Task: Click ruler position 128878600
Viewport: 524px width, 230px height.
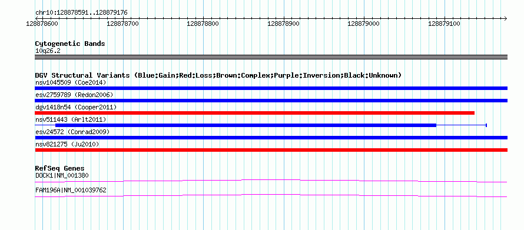Action: (x=42, y=24)
